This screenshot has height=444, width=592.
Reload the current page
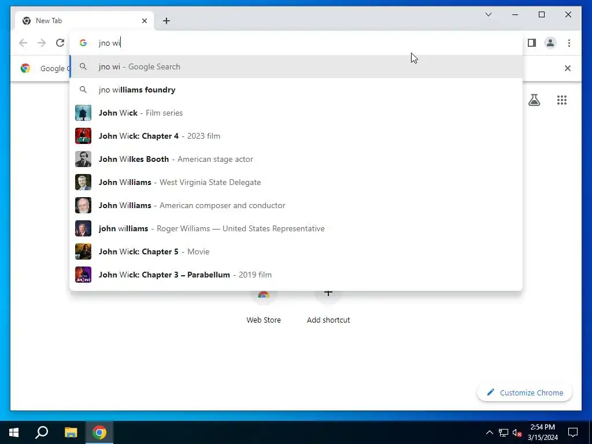(x=60, y=43)
